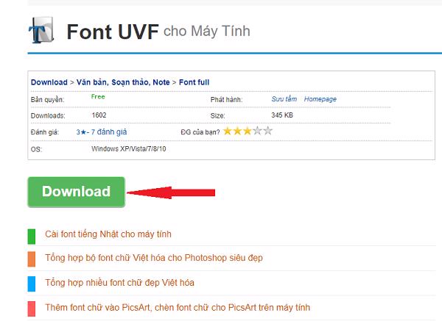Rate with the fifth star
This screenshot has width=442, height=321.
(x=268, y=131)
